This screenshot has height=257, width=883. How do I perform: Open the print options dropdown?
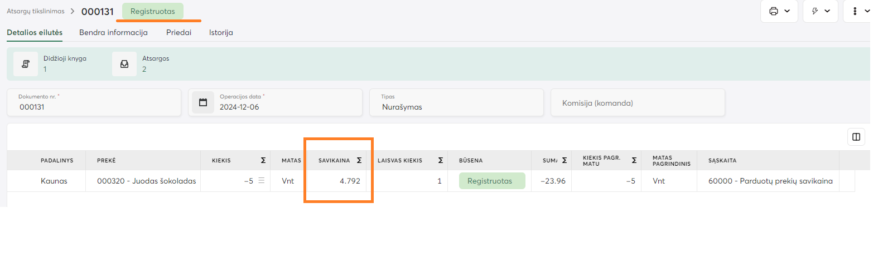[779, 11]
